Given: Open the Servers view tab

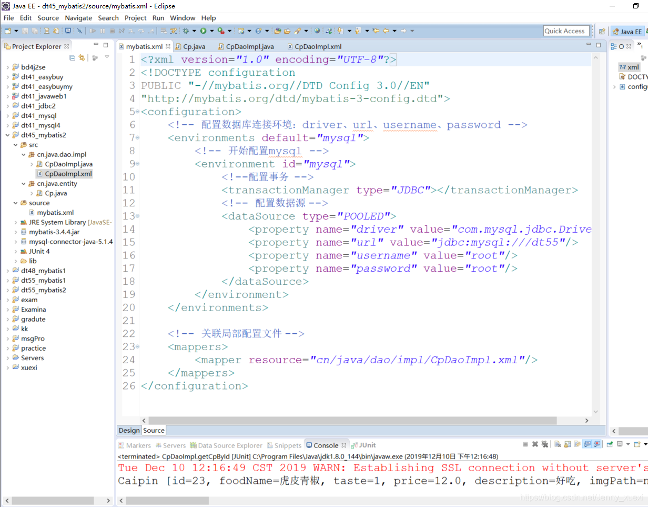Looking at the screenshot, I should [170, 445].
